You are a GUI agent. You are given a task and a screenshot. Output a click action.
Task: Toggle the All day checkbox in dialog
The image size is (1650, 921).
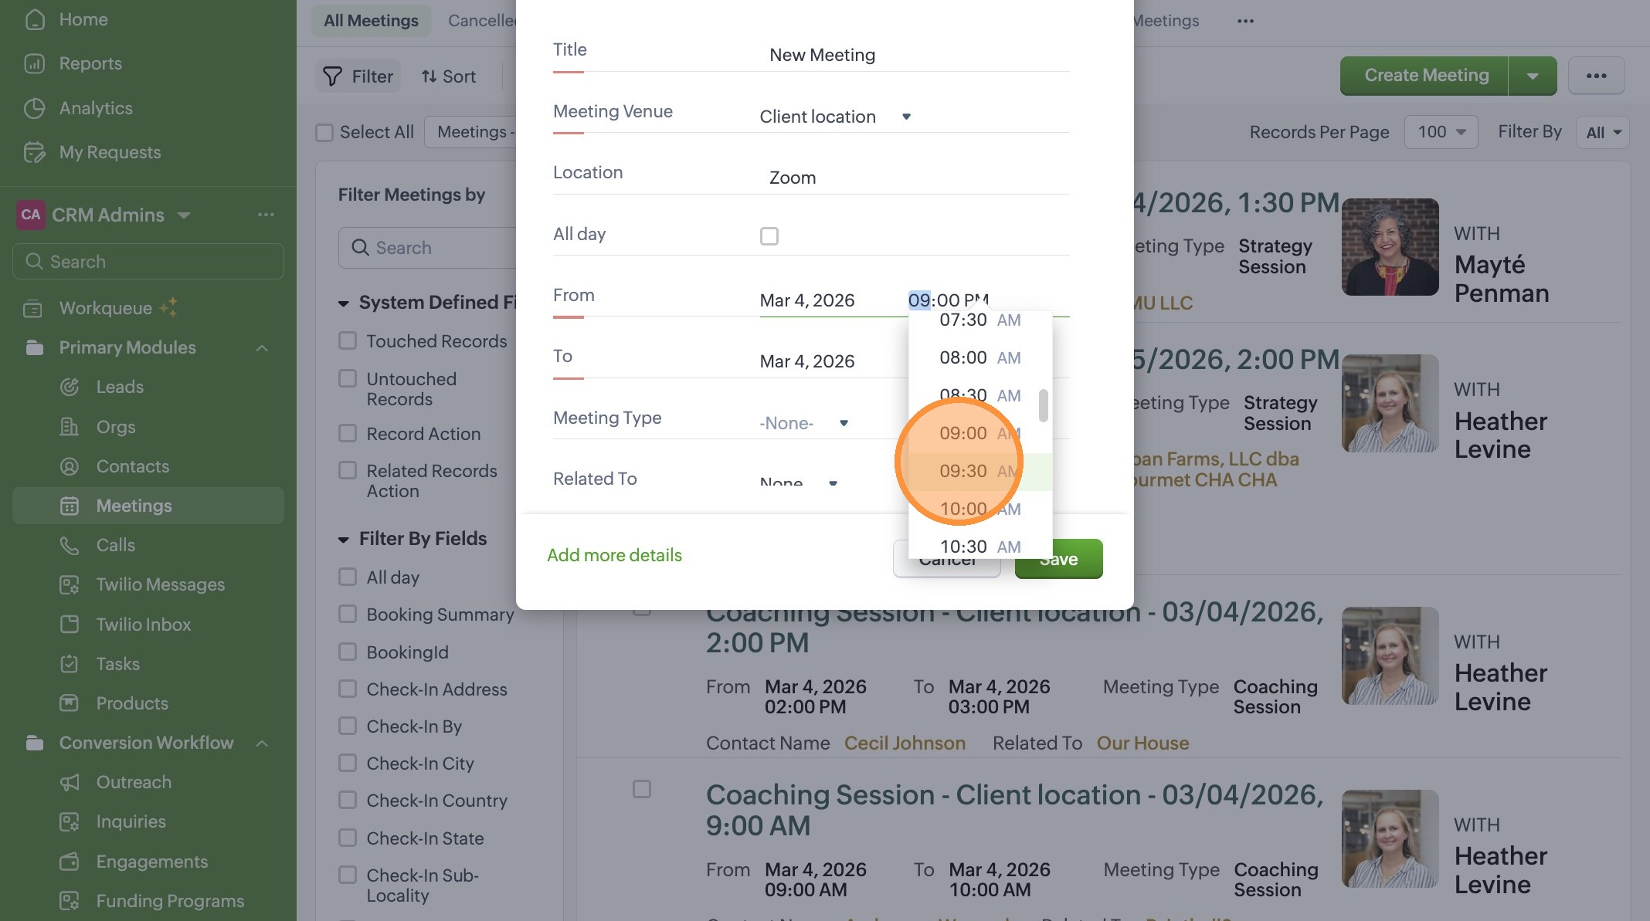[x=769, y=235]
